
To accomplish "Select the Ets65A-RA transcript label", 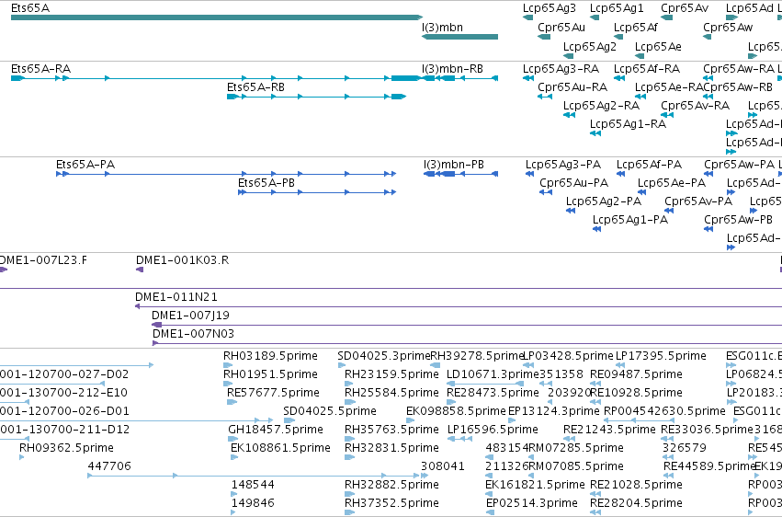I will coord(41,68).
